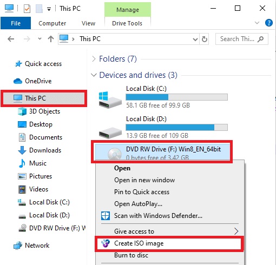Open Network in navigation pane

(x=37, y=246)
